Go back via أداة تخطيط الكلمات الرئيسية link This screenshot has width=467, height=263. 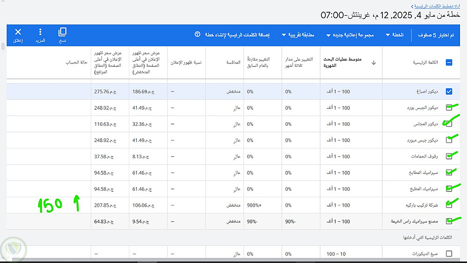coord(437,6)
